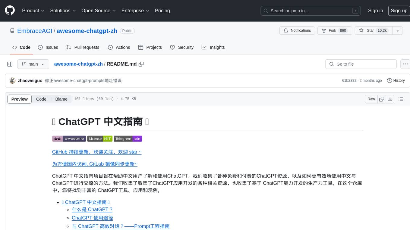Fork the repository
The width and height of the screenshot is (410, 230).
[334, 31]
